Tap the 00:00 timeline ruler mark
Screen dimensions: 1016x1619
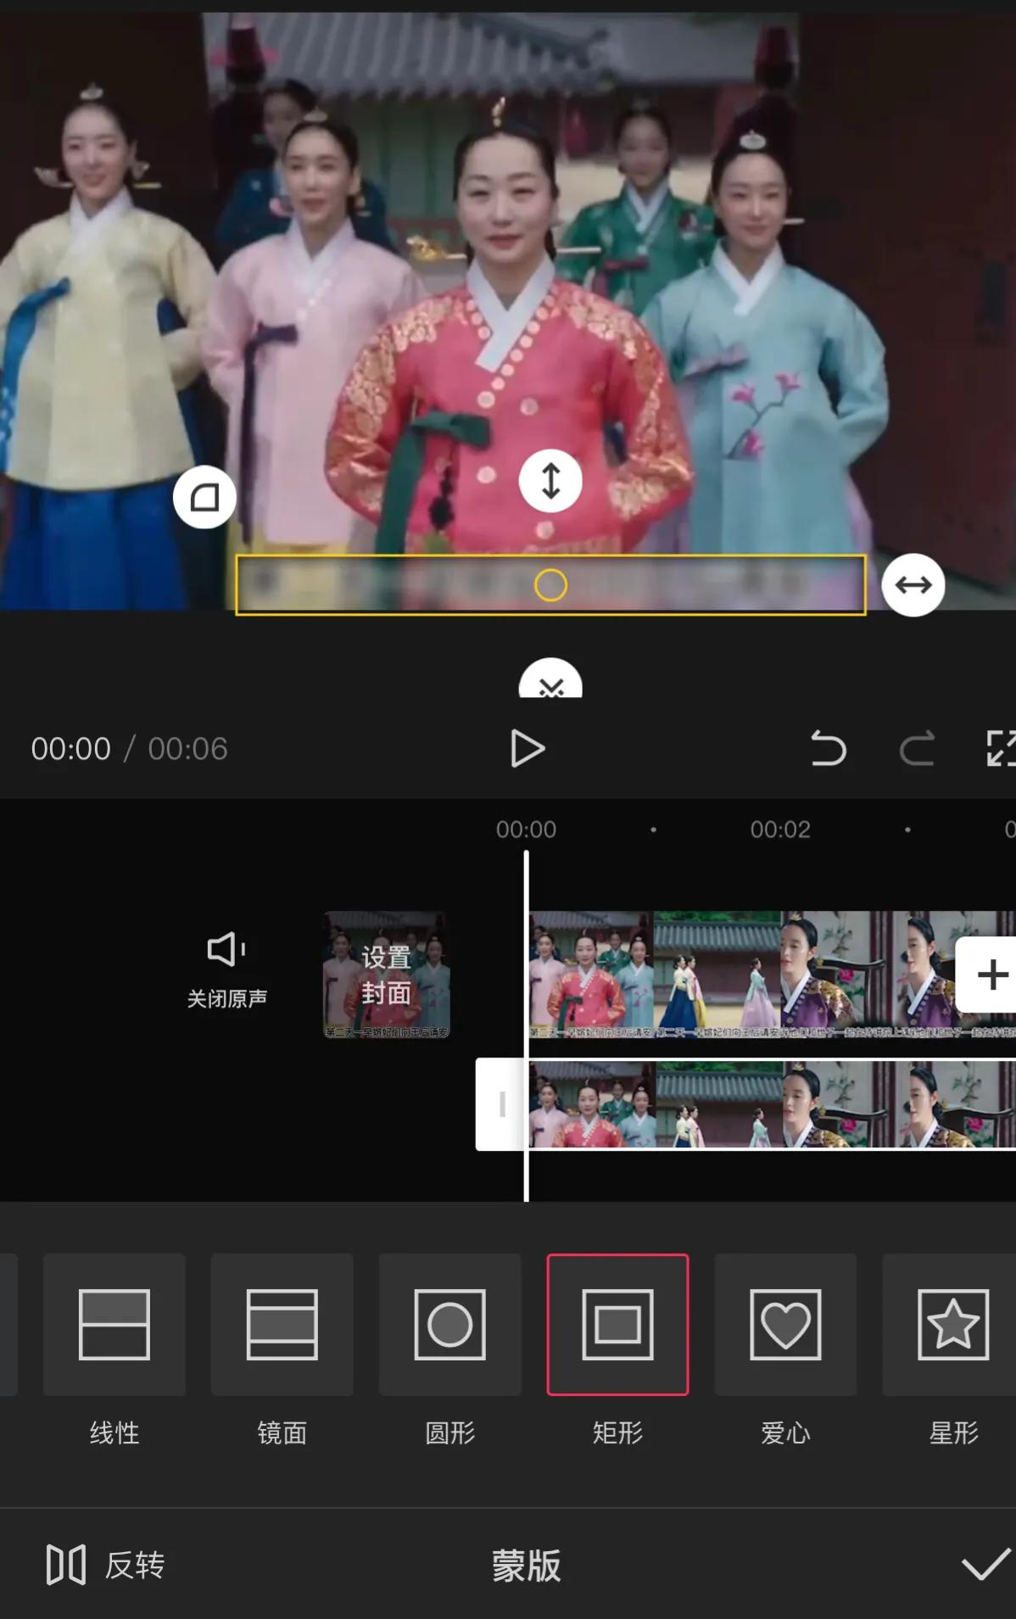click(x=526, y=829)
